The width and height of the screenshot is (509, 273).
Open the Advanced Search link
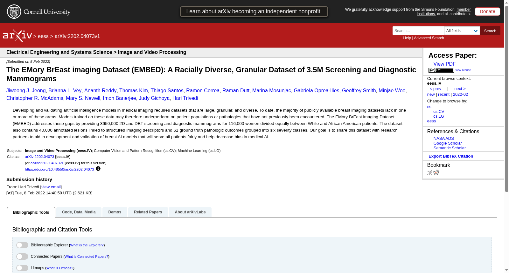[429, 38]
